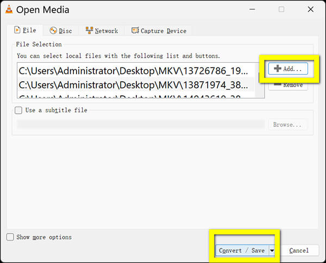Viewport: 326px width, 263px height.
Task: Click the subtitle Browse... button
Action: point(288,125)
